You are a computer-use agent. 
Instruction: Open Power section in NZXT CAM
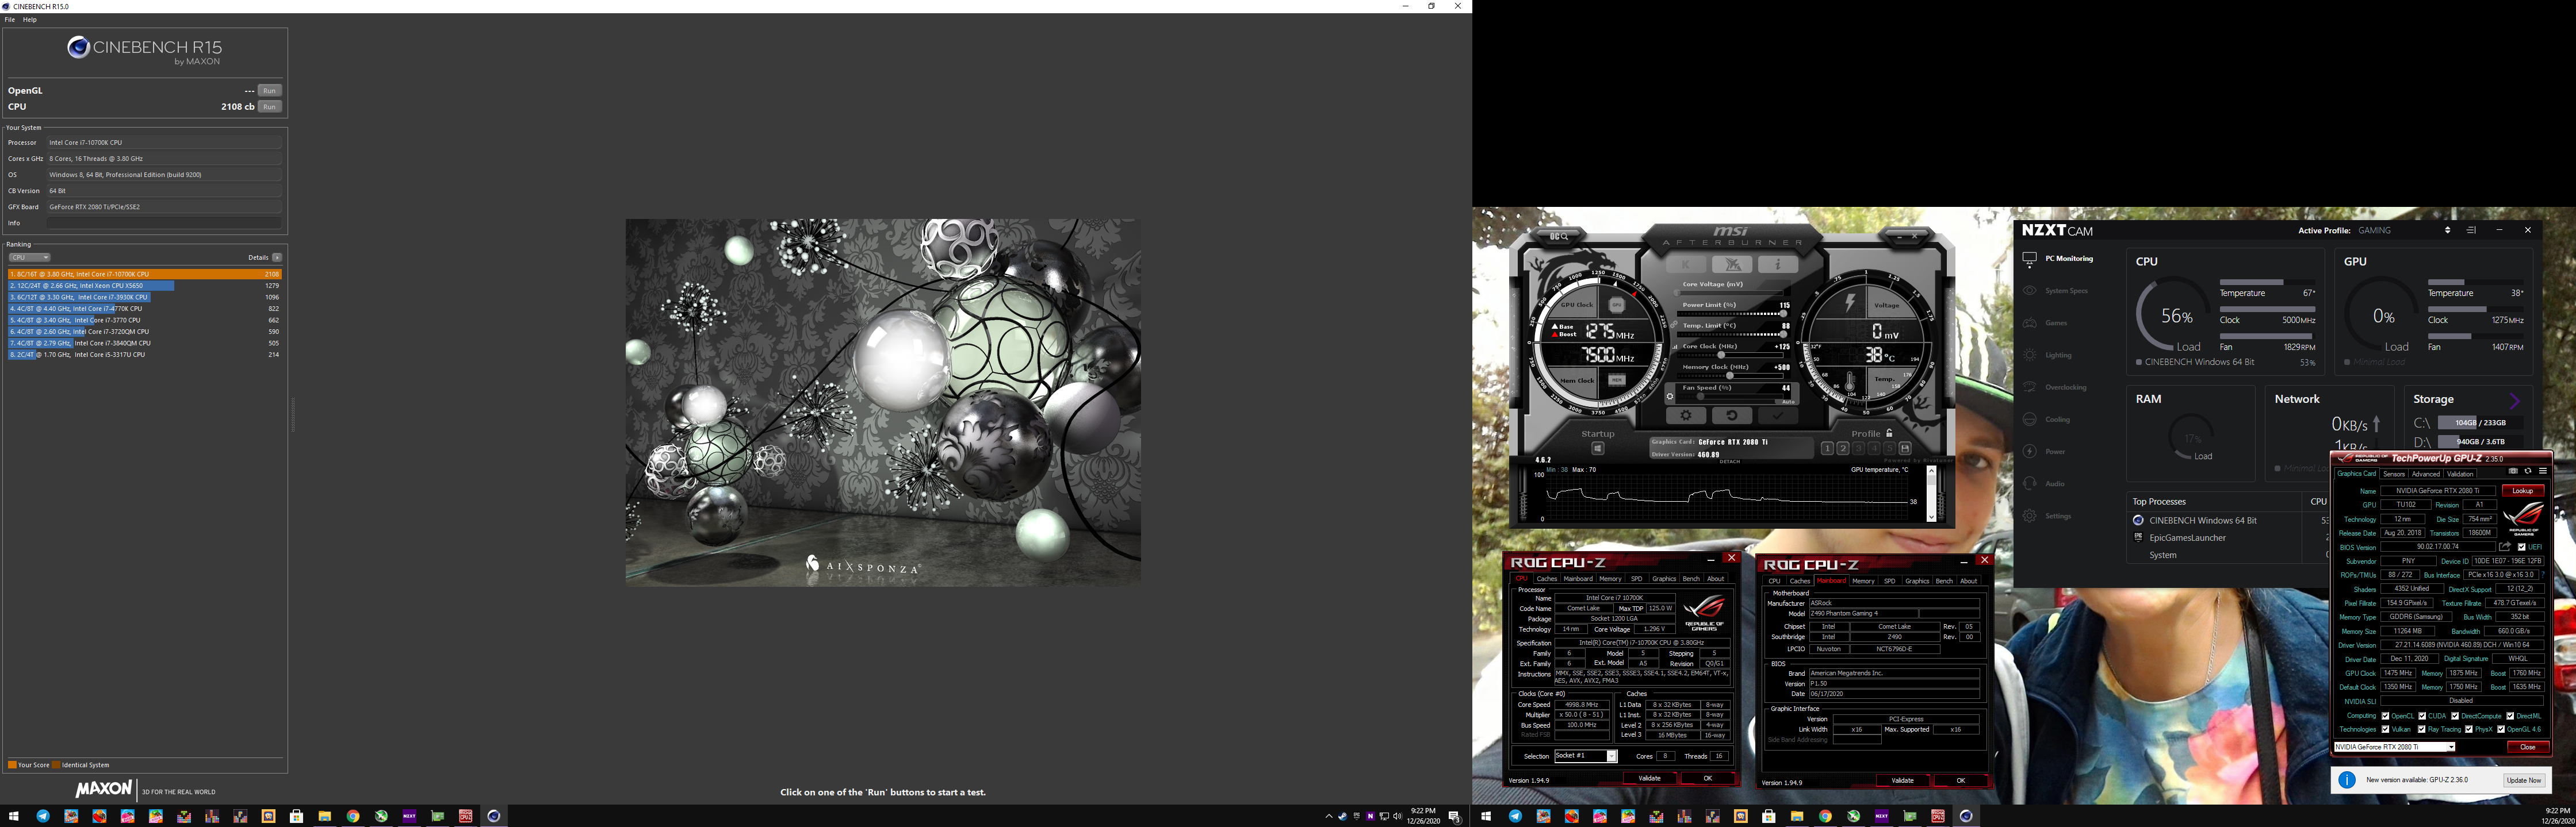point(2043,452)
